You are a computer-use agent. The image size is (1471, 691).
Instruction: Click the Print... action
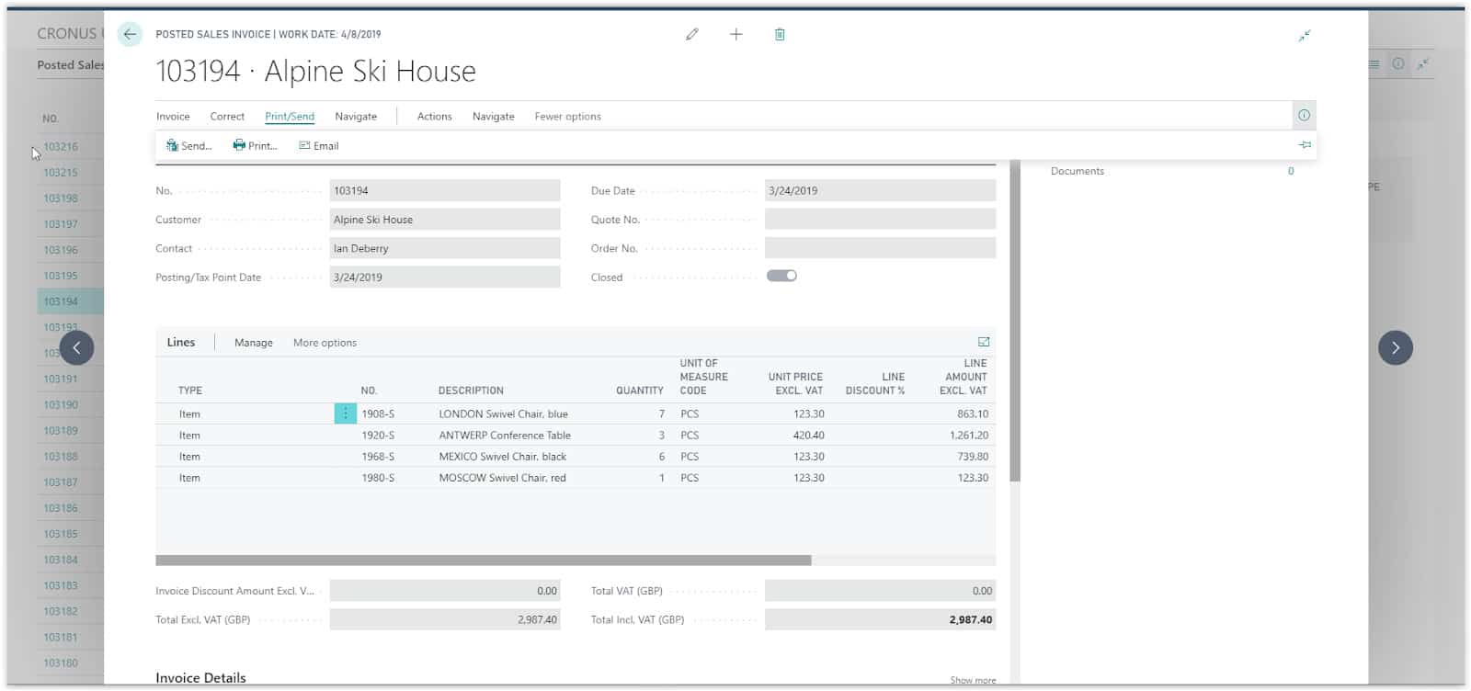click(255, 145)
